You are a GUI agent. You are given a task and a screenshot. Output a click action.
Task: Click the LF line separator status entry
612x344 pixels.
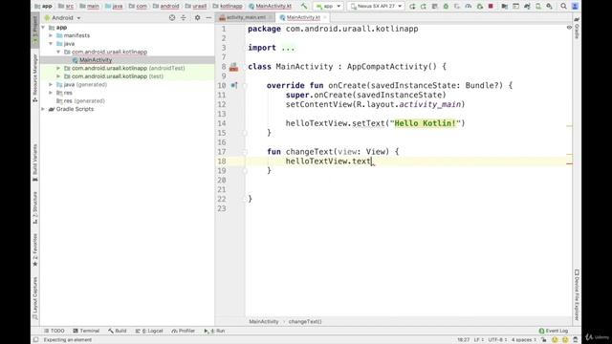pos(478,340)
